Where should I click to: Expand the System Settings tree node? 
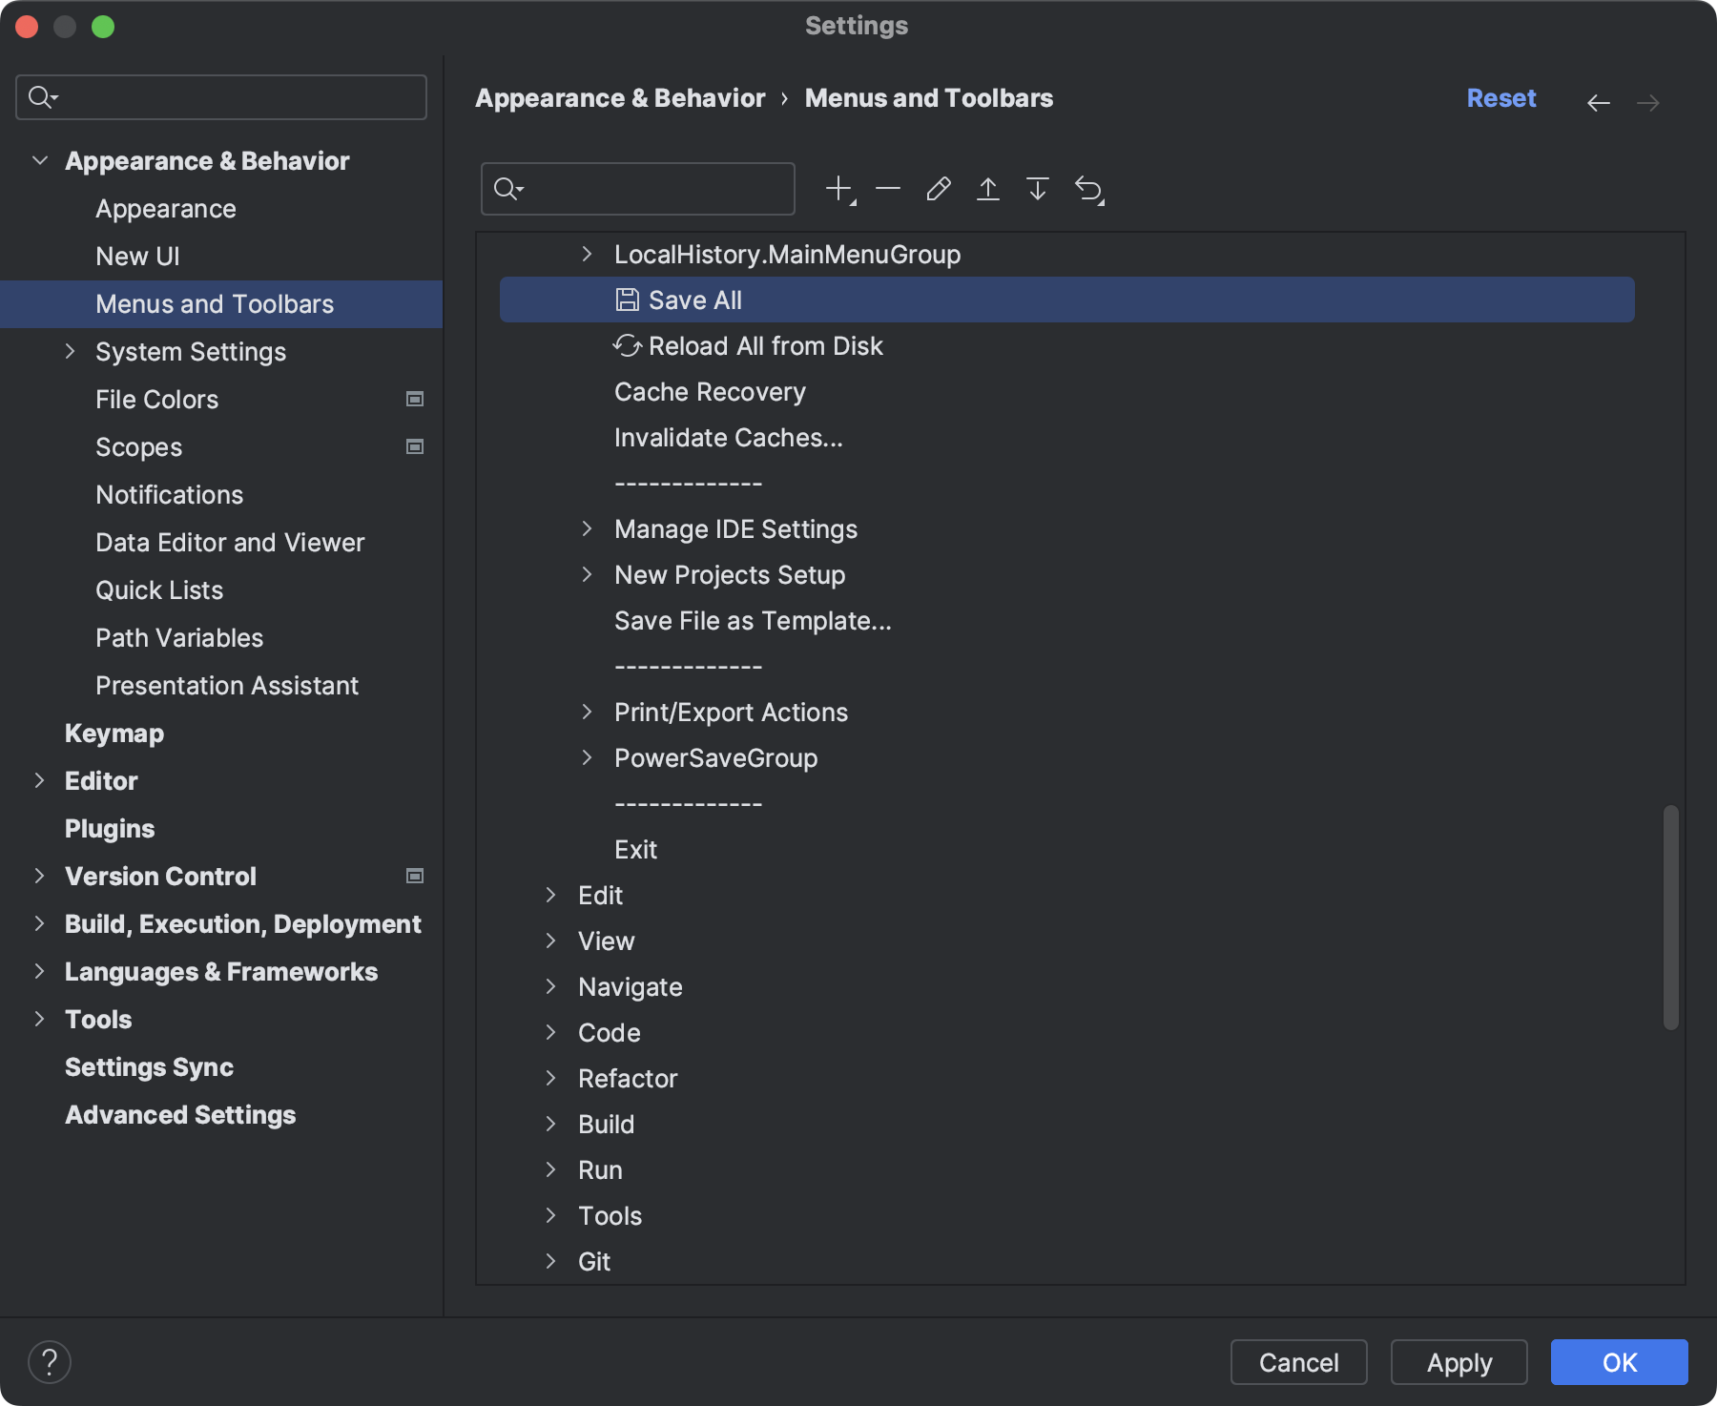[x=70, y=351]
